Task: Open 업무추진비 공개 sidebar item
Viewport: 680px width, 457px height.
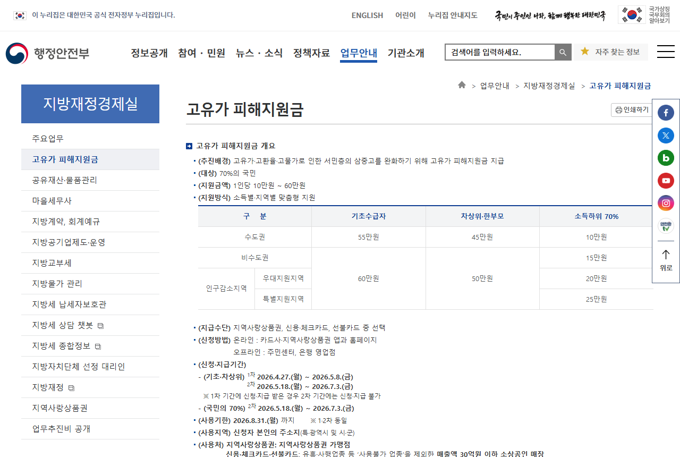Action: pyautogui.click(x=90, y=429)
